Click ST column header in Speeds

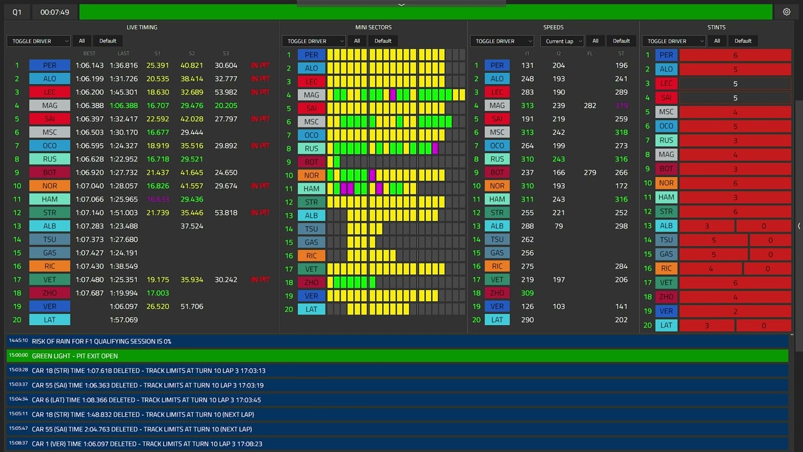tap(621, 53)
